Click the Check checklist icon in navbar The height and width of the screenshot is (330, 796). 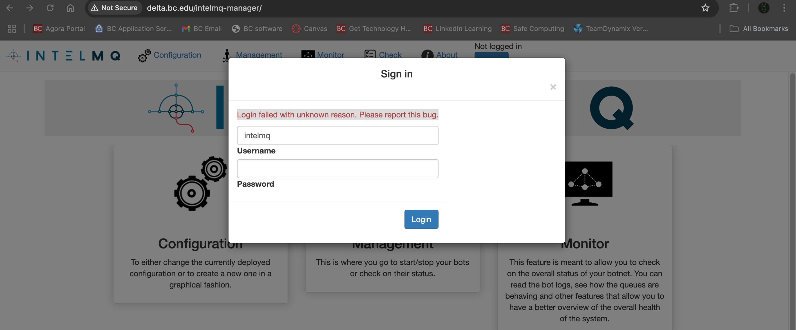(x=370, y=54)
